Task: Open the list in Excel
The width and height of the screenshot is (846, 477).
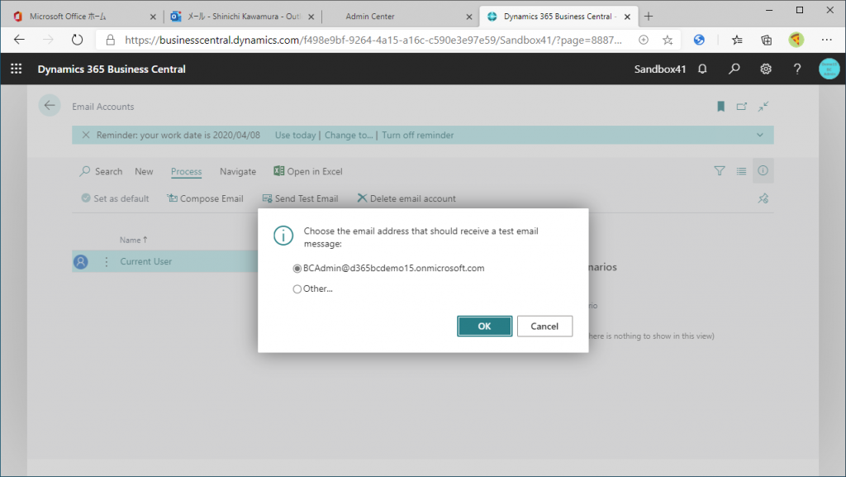Action: click(308, 172)
